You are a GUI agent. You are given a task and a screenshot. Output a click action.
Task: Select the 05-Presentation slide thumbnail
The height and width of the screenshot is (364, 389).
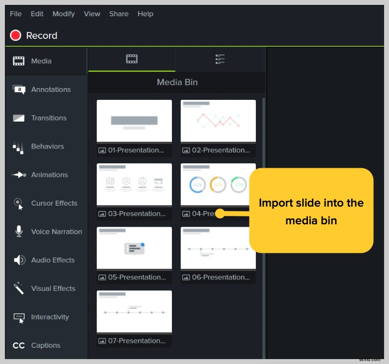tap(134, 248)
